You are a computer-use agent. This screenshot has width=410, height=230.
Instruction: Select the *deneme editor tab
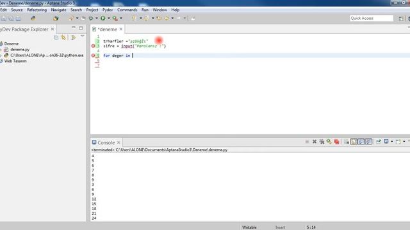(107, 29)
